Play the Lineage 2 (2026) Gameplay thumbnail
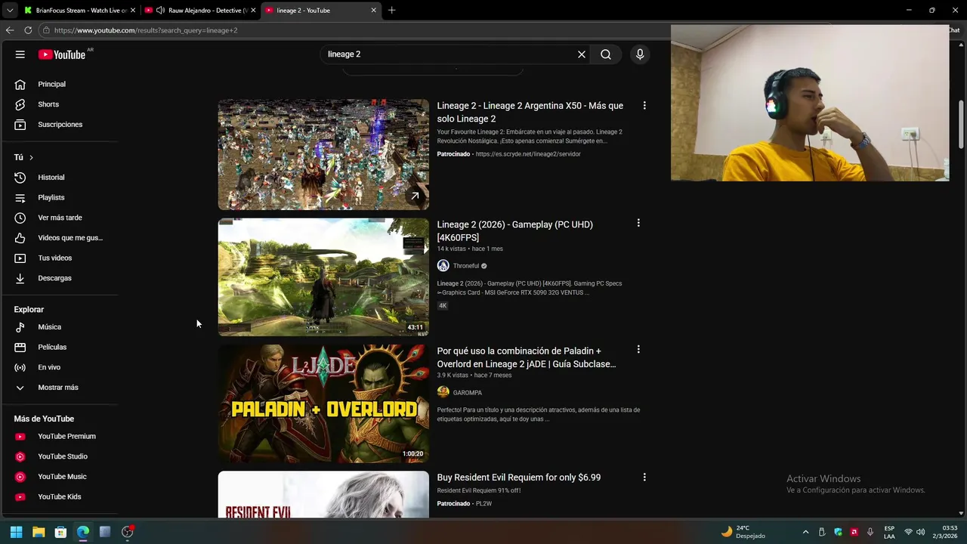Viewport: 967px width, 544px height. tap(323, 277)
